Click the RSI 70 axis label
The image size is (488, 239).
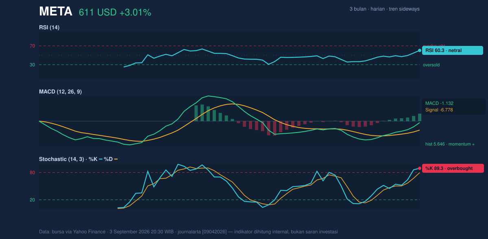point(32,46)
